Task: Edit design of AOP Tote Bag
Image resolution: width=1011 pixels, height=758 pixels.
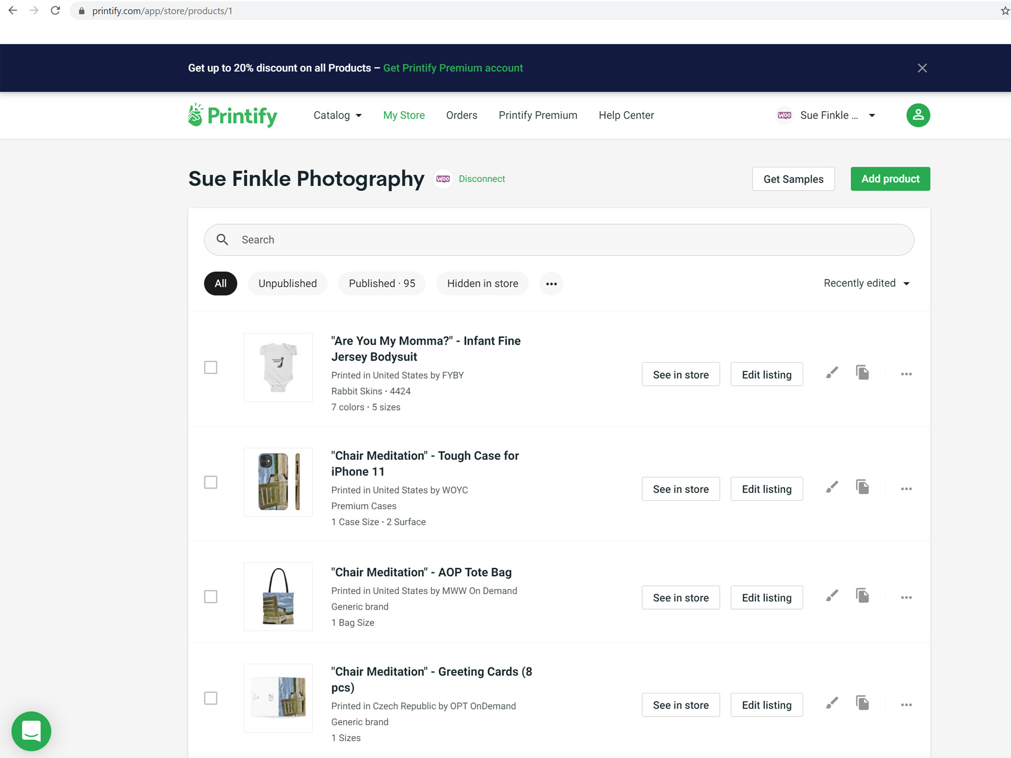Action: point(832,596)
